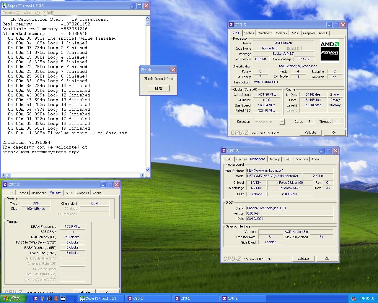Viewport: 378px width, 303px height.
Task: Maximize the Super PI window
Action: (139, 6)
